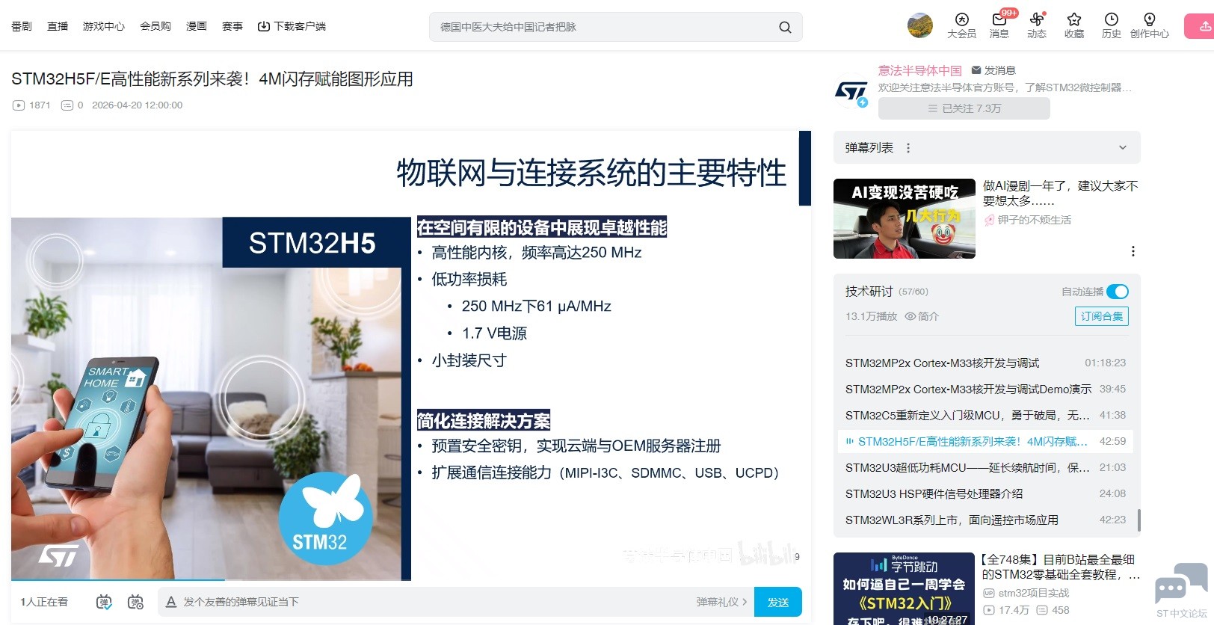Open the 历史 watch history icon
Screen dimensions: 1214x625
coord(1112,25)
